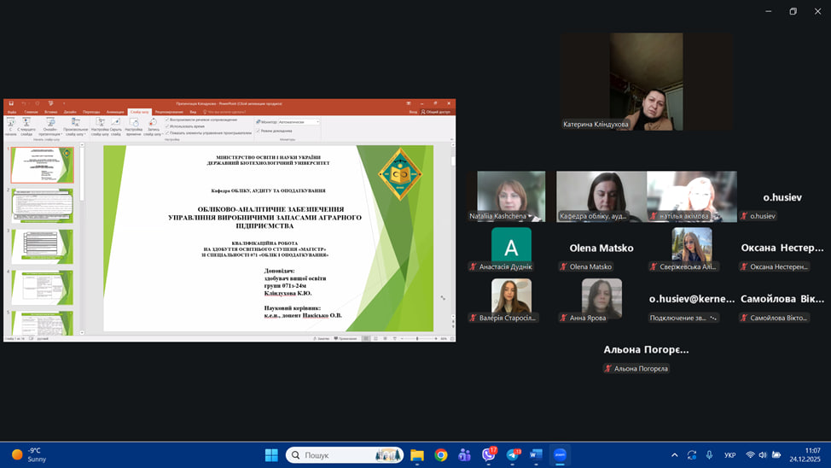Toggle 'Использовать время' checkbox
This screenshot has width=831, height=468.
[x=167, y=126]
